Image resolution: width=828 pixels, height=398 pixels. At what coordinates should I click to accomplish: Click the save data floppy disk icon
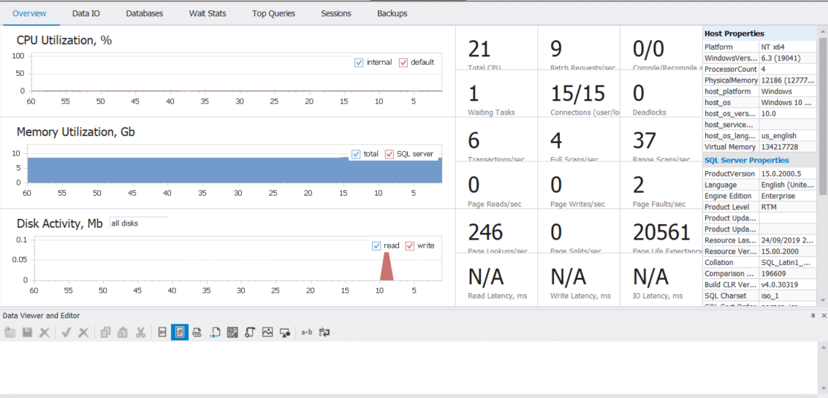click(x=27, y=332)
